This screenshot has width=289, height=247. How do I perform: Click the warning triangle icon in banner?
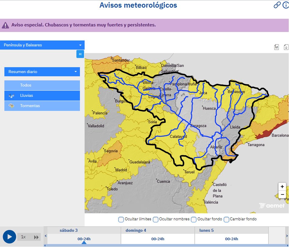click(x=5, y=25)
